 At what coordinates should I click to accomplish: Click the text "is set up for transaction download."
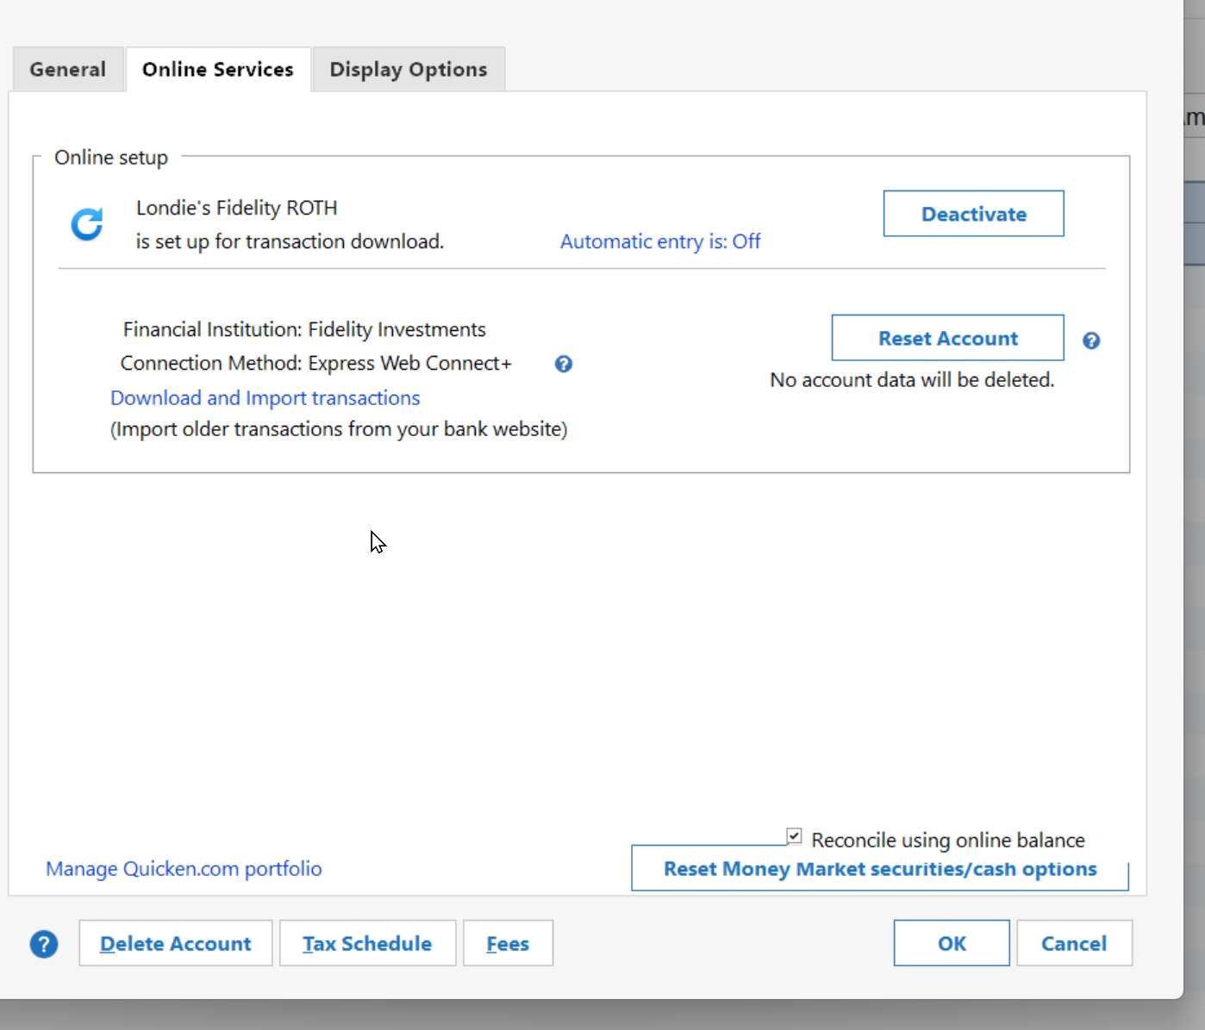[290, 241]
